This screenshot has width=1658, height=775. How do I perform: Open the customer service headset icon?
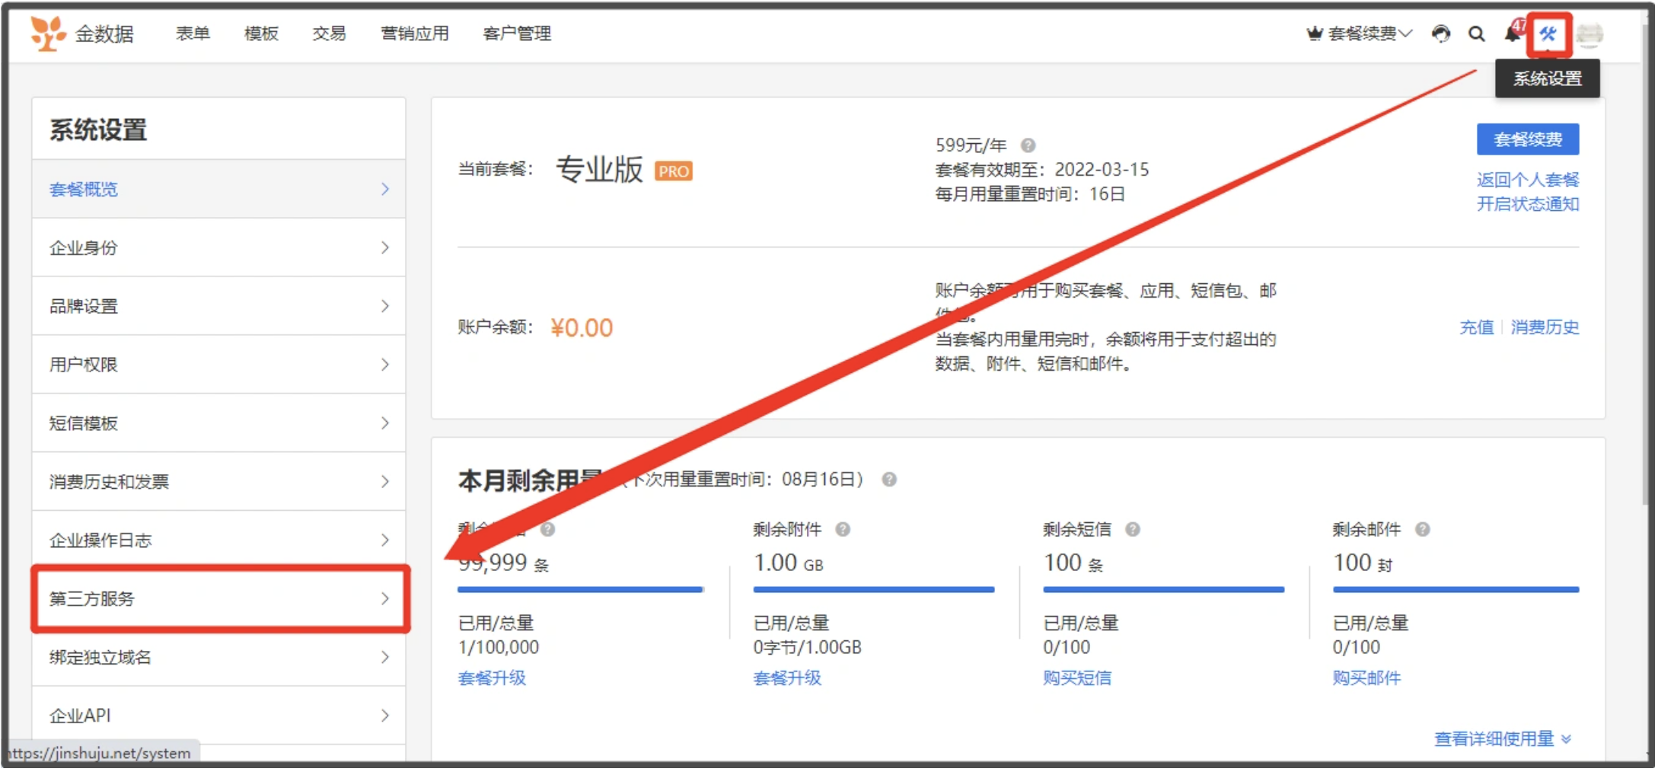pos(1440,34)
